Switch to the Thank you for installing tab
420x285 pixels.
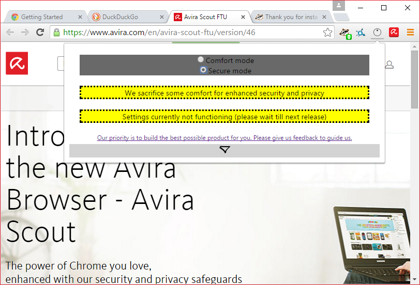(x=291, y=17)
